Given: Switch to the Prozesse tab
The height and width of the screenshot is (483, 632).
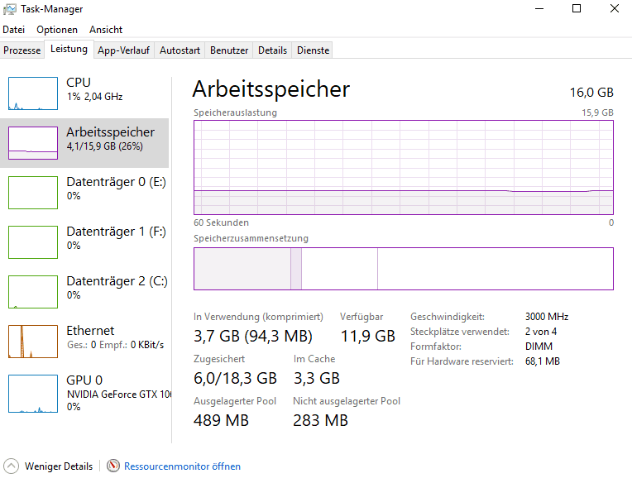Looking at the screenshot, I should point(22,50).
